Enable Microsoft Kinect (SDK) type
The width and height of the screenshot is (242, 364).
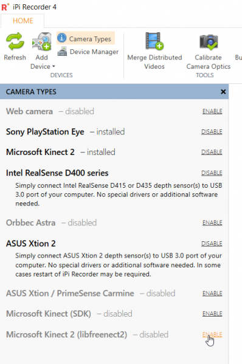[212, 314]
